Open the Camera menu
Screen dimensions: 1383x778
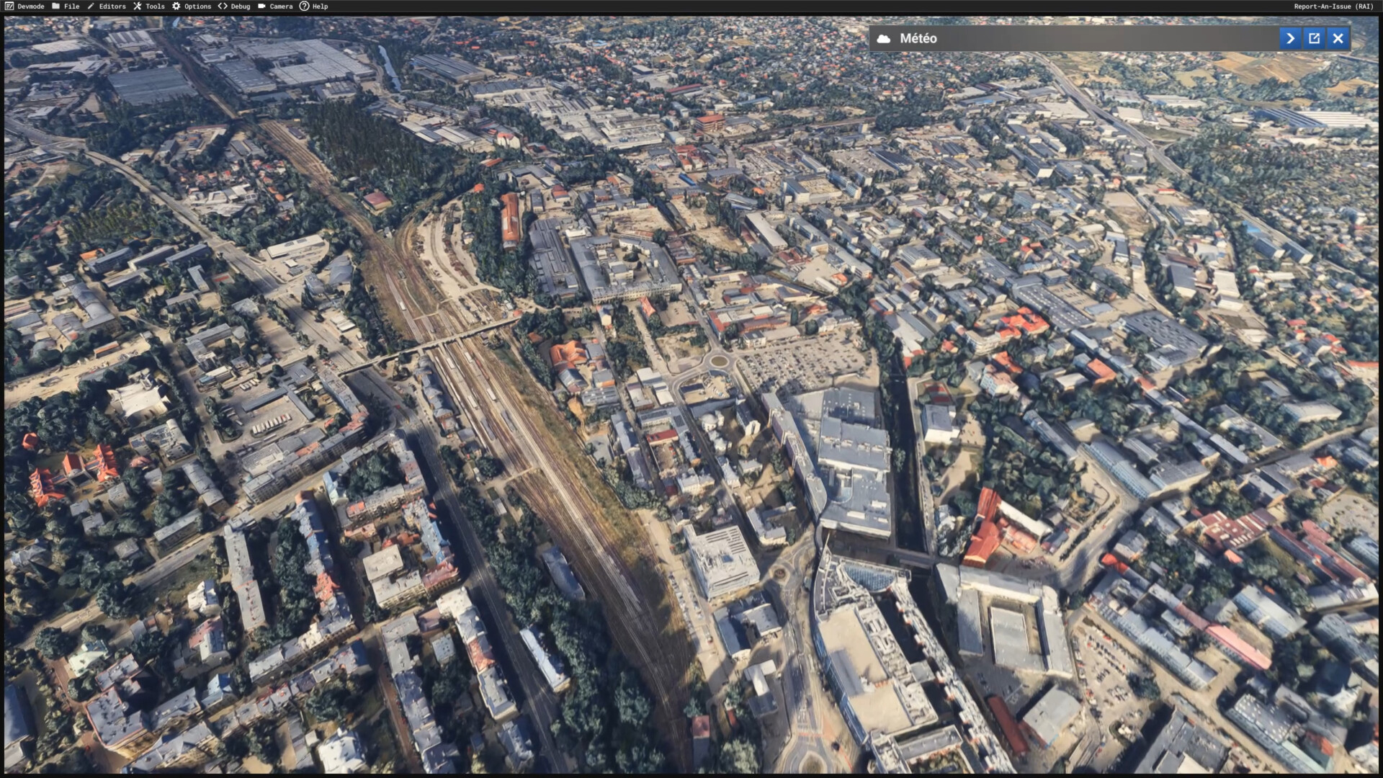(281, 6)
